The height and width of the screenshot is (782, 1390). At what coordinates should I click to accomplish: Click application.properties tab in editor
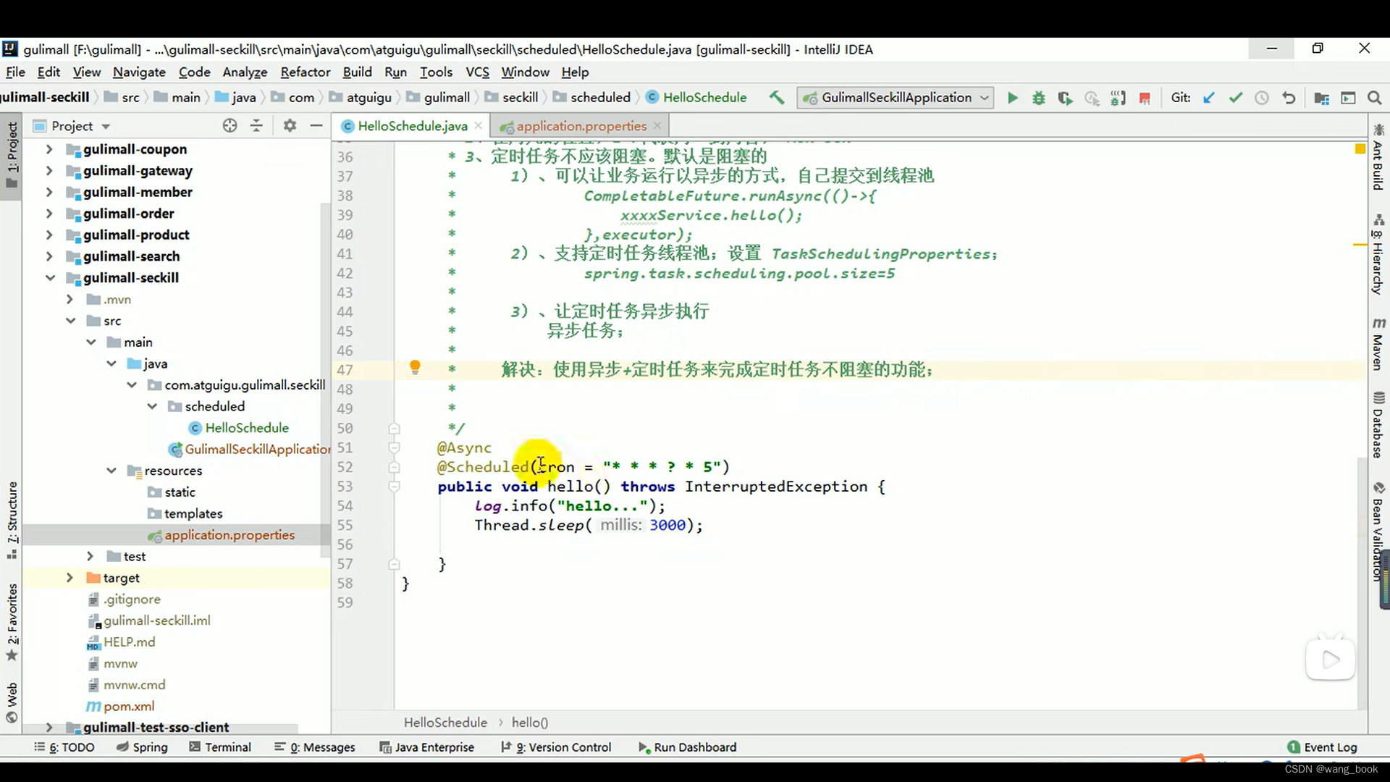[581, 125]
